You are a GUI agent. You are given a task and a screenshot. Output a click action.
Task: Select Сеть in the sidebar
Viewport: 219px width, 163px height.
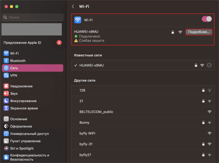(32, 68)
